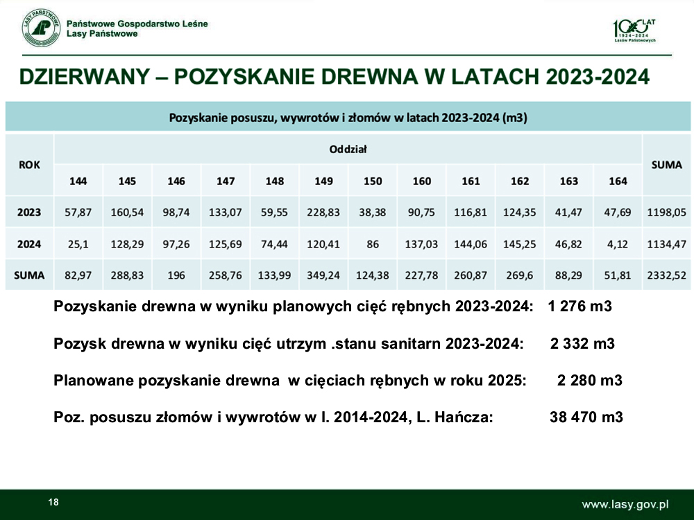Select cell value "4,12"
The height and width of the screenshot is (520, 694).
pos(618,245)
